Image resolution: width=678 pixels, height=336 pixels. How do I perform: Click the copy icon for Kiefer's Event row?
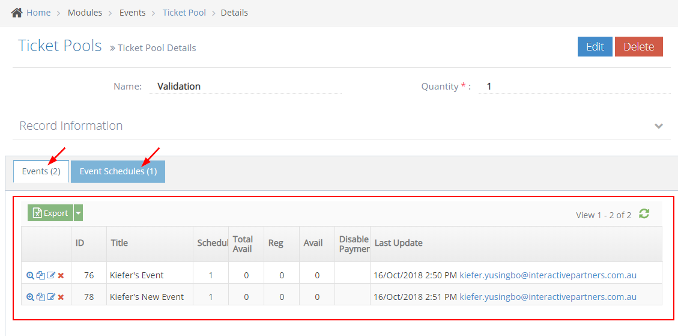coord(40,275)
